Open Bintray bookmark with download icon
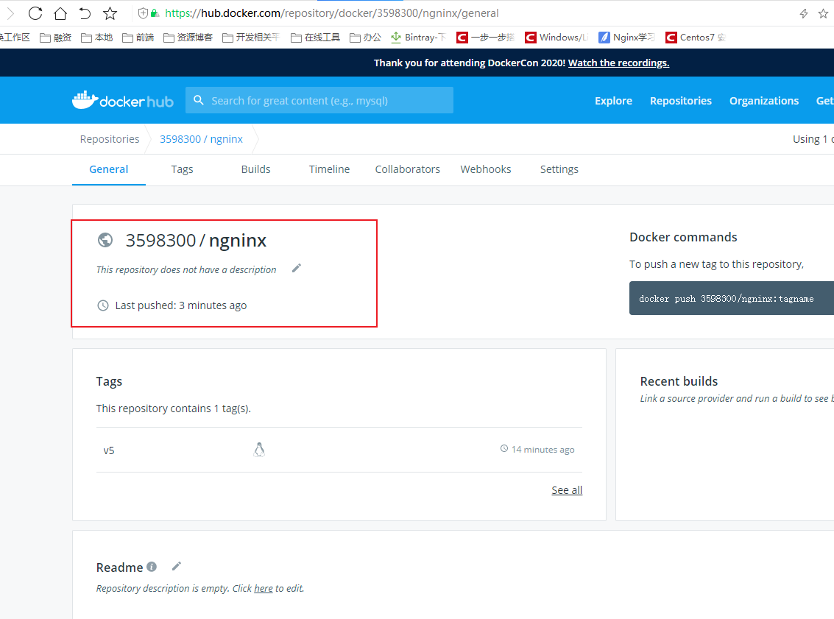 click(418, 38)
